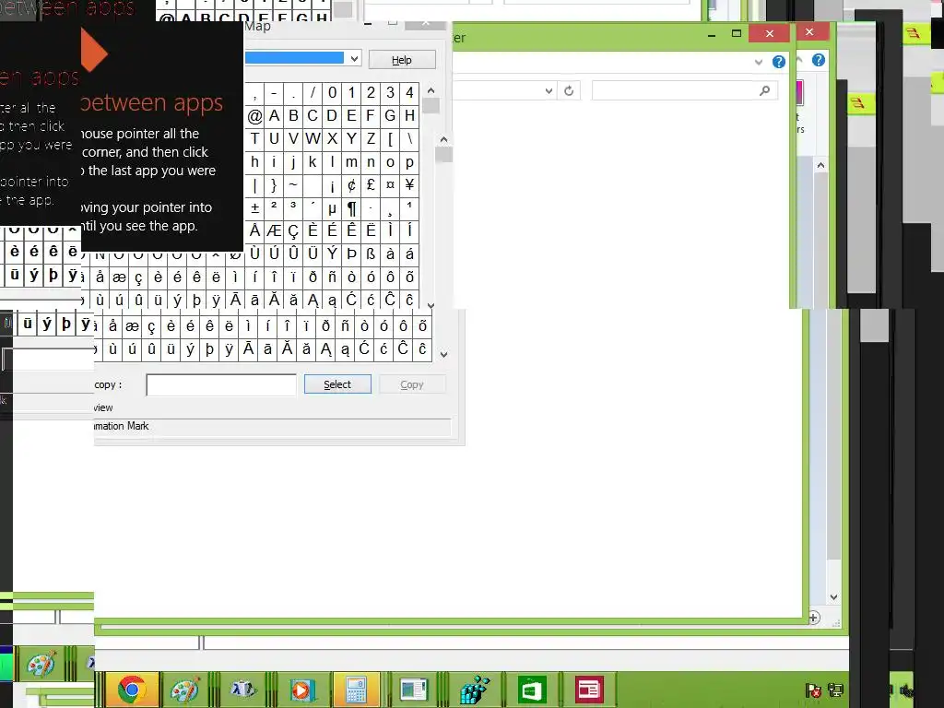Select the sharp s ß cell
Screen dimensions: 944x708
pyautogui.click(x=371, y=254)
